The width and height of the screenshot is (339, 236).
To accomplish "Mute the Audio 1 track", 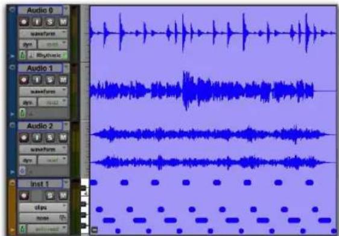I will click(63, 80).
